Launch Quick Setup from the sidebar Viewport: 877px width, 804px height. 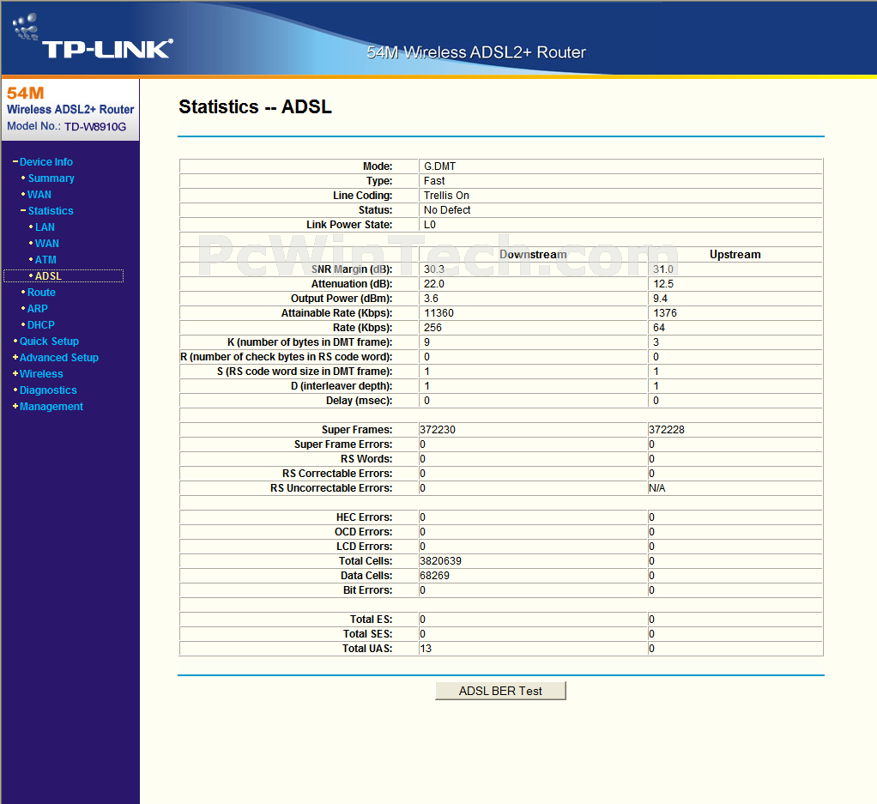pos(49,341)
